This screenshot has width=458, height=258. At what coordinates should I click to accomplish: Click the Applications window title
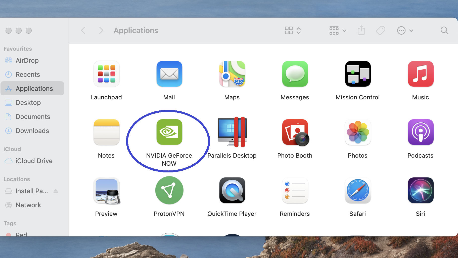(136, 31)
